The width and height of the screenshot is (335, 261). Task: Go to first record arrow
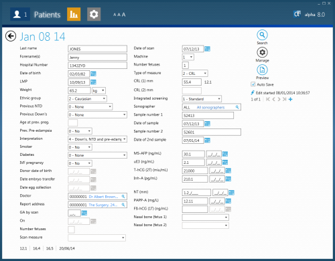point(268,99)
